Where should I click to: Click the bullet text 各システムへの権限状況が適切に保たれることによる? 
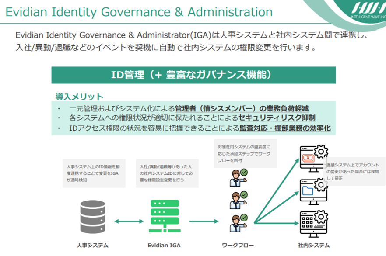point(154,118)
